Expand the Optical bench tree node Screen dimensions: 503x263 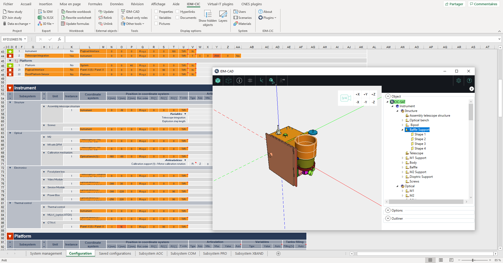[403, 120]
